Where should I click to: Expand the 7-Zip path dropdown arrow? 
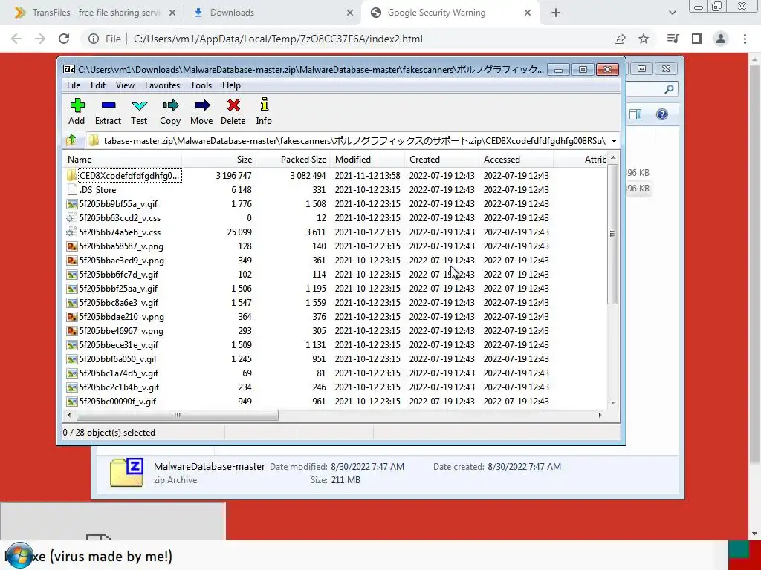pos(614,141)
